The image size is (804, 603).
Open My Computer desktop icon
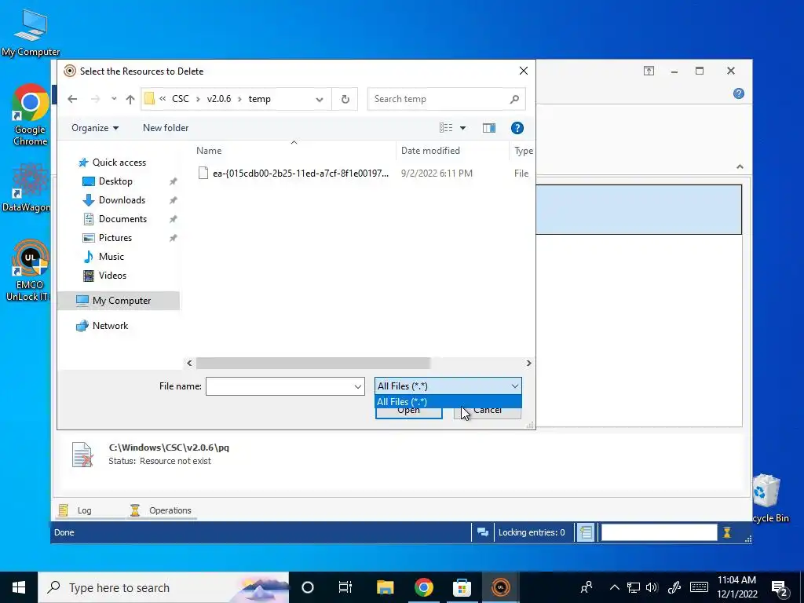[x=31, y=32]
